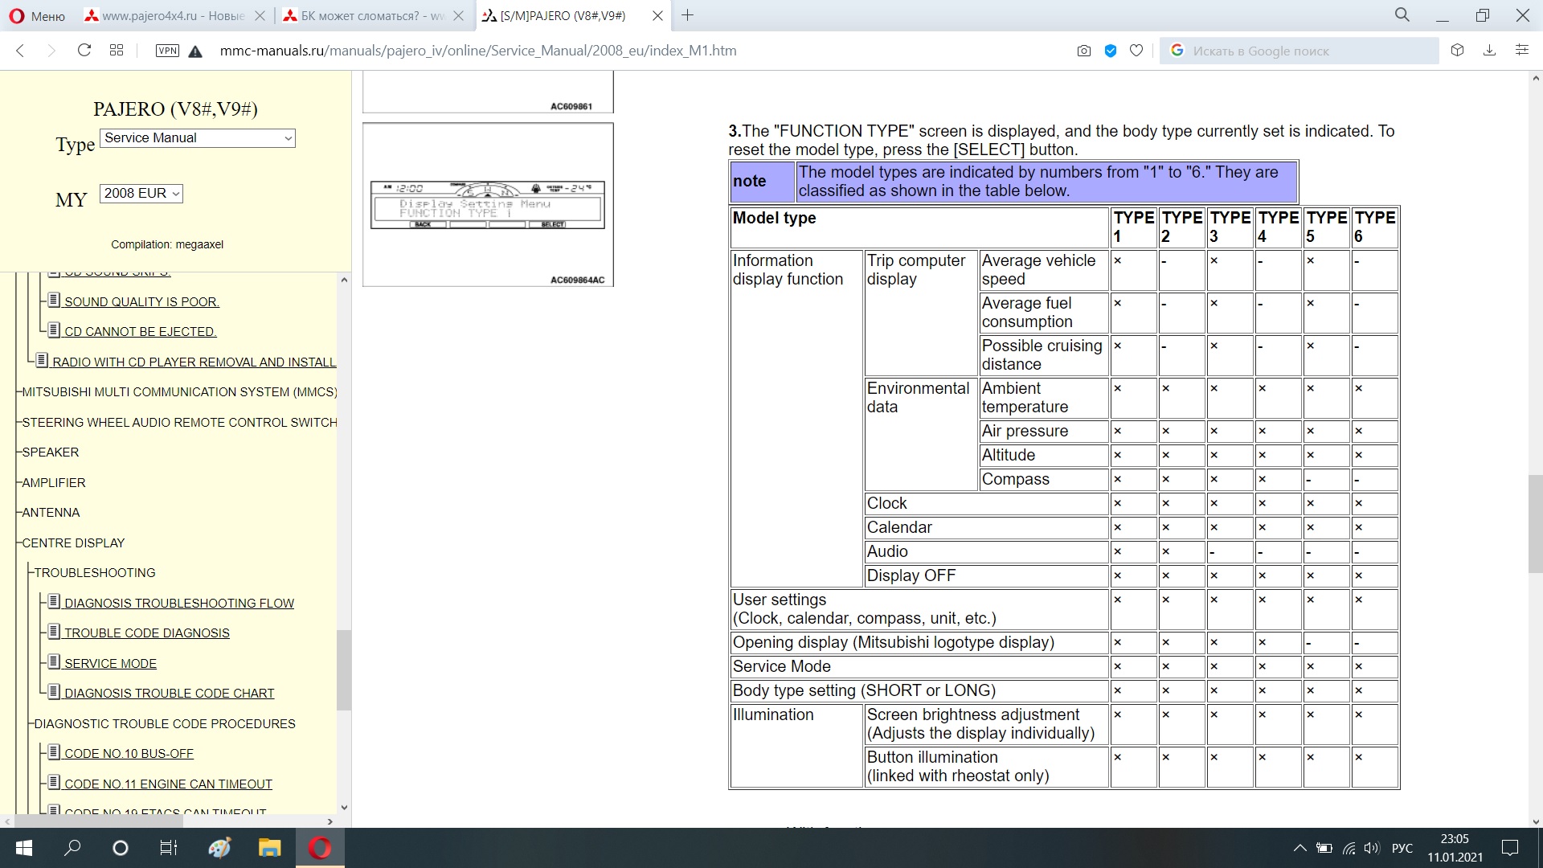
Task: Click the VPN badge in address bar
Action: [x=167, y=51]
